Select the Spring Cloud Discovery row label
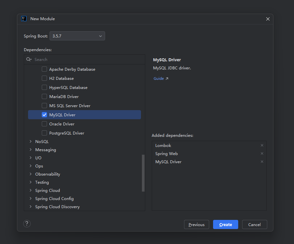This screenshot has width=294, height=244. (x=57, y=207)
